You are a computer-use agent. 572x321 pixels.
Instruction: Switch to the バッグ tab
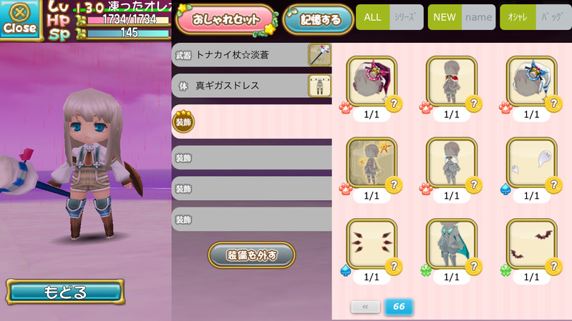click(x=553, y=17)
